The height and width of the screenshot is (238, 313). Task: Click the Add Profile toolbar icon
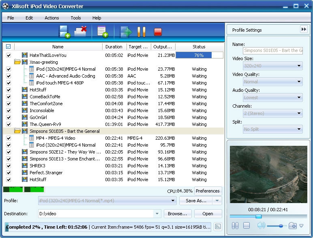pyautogui.click(x=102, y=32)
